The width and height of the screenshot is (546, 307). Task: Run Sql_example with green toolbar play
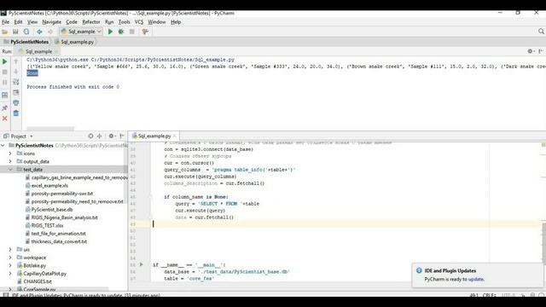pyautogui.click(x=110, y=32)
